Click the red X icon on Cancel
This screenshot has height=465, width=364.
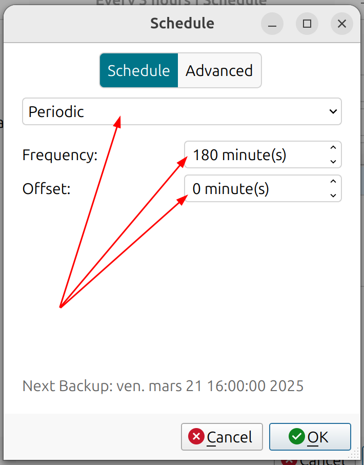coord(196,437)
